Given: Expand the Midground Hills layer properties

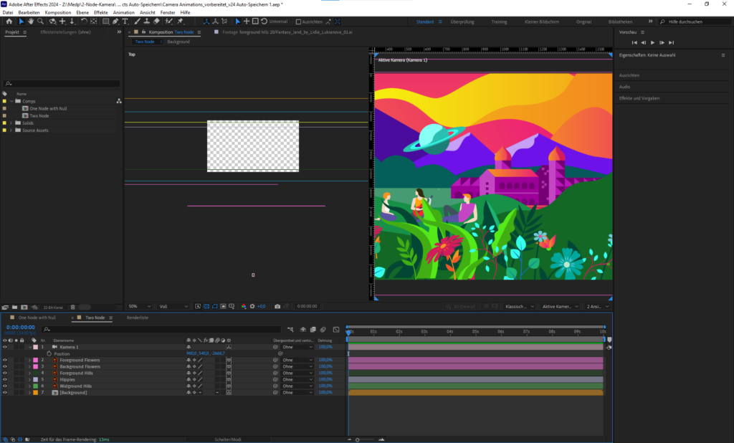Looking at the screenshot, I should pos(29,386).
